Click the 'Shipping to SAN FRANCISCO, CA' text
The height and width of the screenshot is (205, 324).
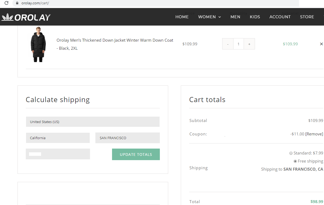tap(292, 169)
